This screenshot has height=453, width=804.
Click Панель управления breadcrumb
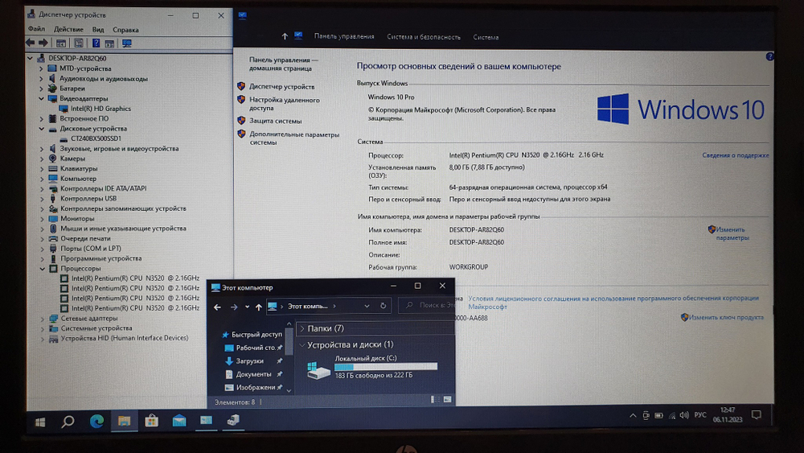pos(344,36)
